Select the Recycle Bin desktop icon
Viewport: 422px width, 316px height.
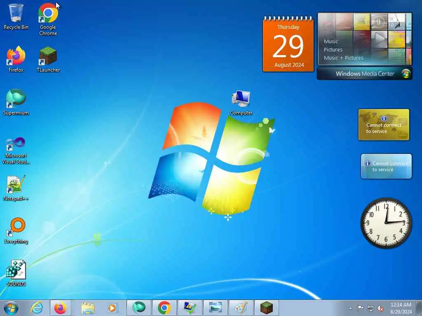(x=16, y=16)
